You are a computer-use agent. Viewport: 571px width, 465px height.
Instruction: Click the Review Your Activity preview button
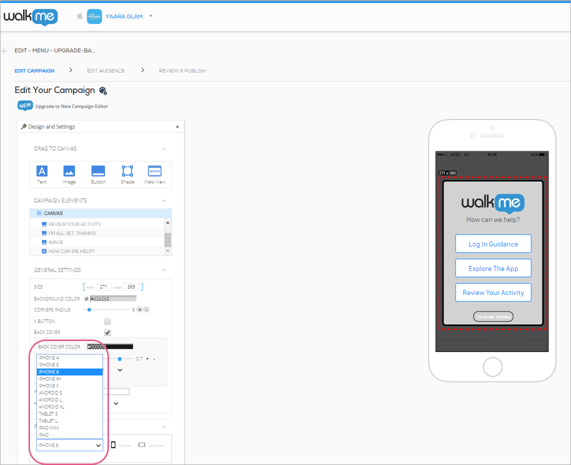click(x=493, y=293)
